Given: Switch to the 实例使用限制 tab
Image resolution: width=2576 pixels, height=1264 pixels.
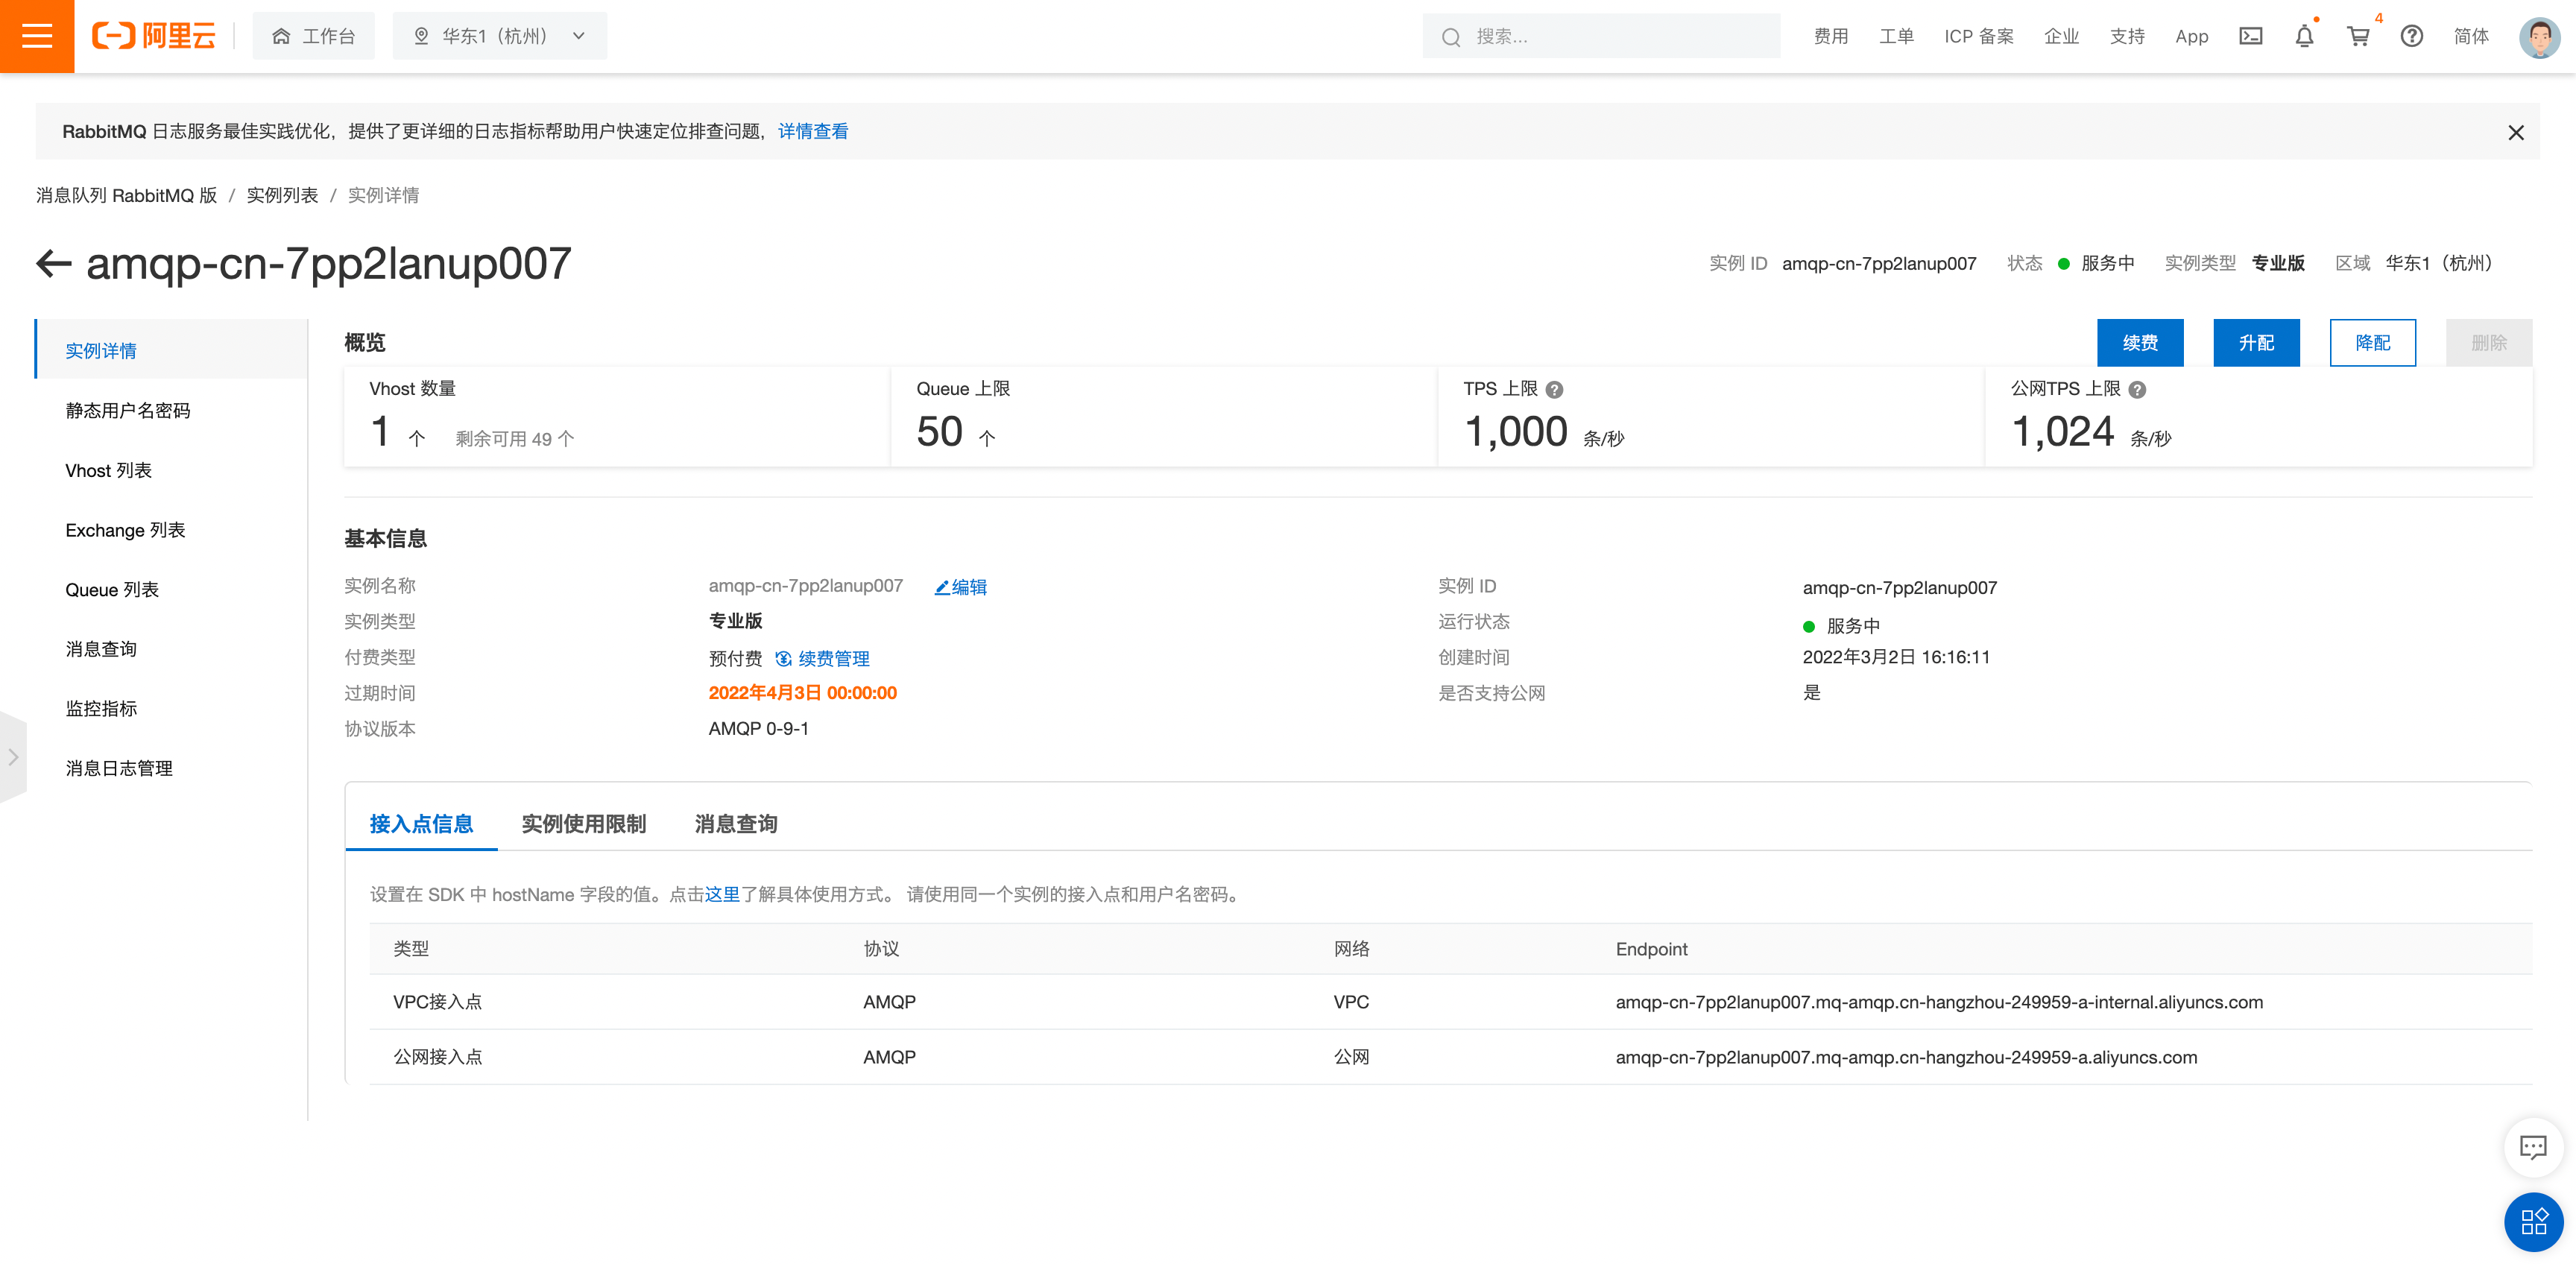Looking at the screenshot, I should 583,824.
